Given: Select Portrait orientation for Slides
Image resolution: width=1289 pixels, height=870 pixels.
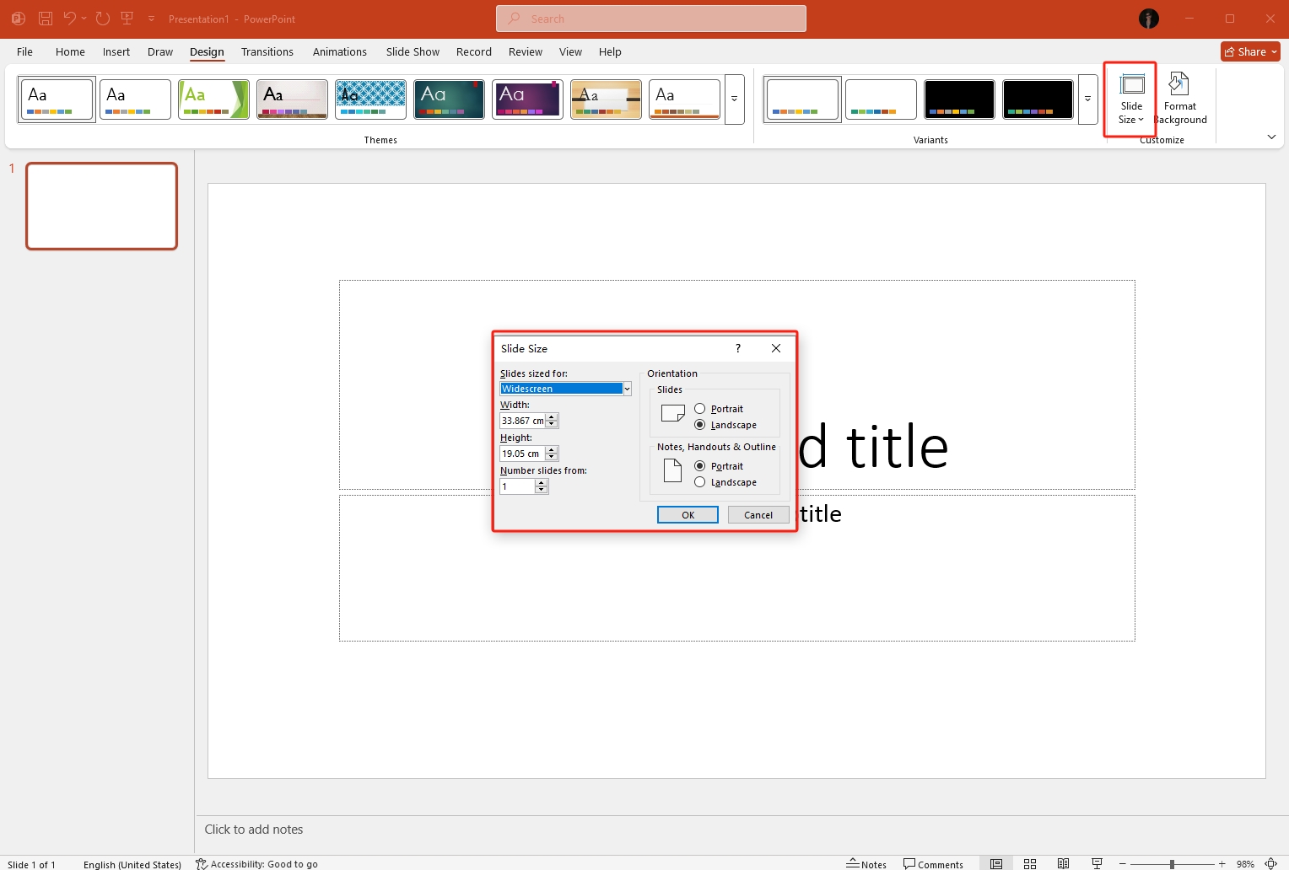Looking at the screenshot, I should 700,409.
